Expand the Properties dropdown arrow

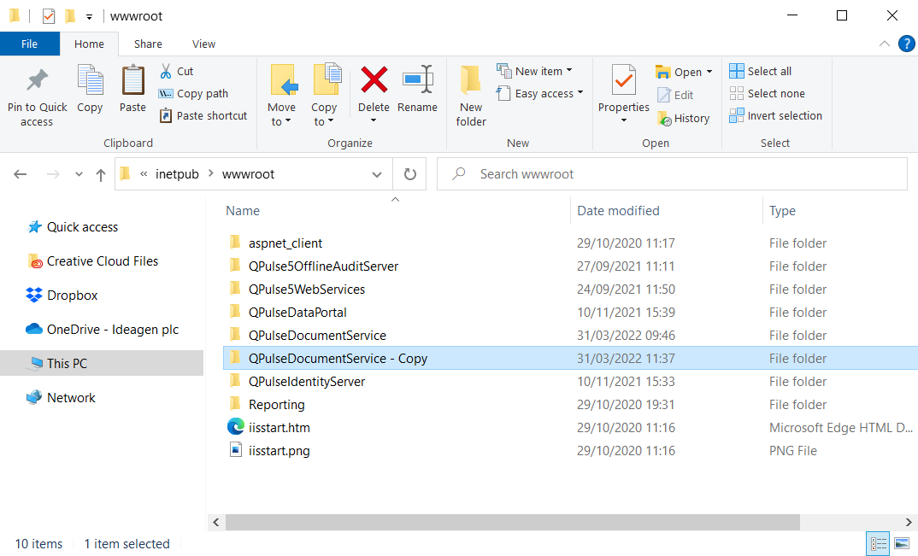[x=623, y=120]
